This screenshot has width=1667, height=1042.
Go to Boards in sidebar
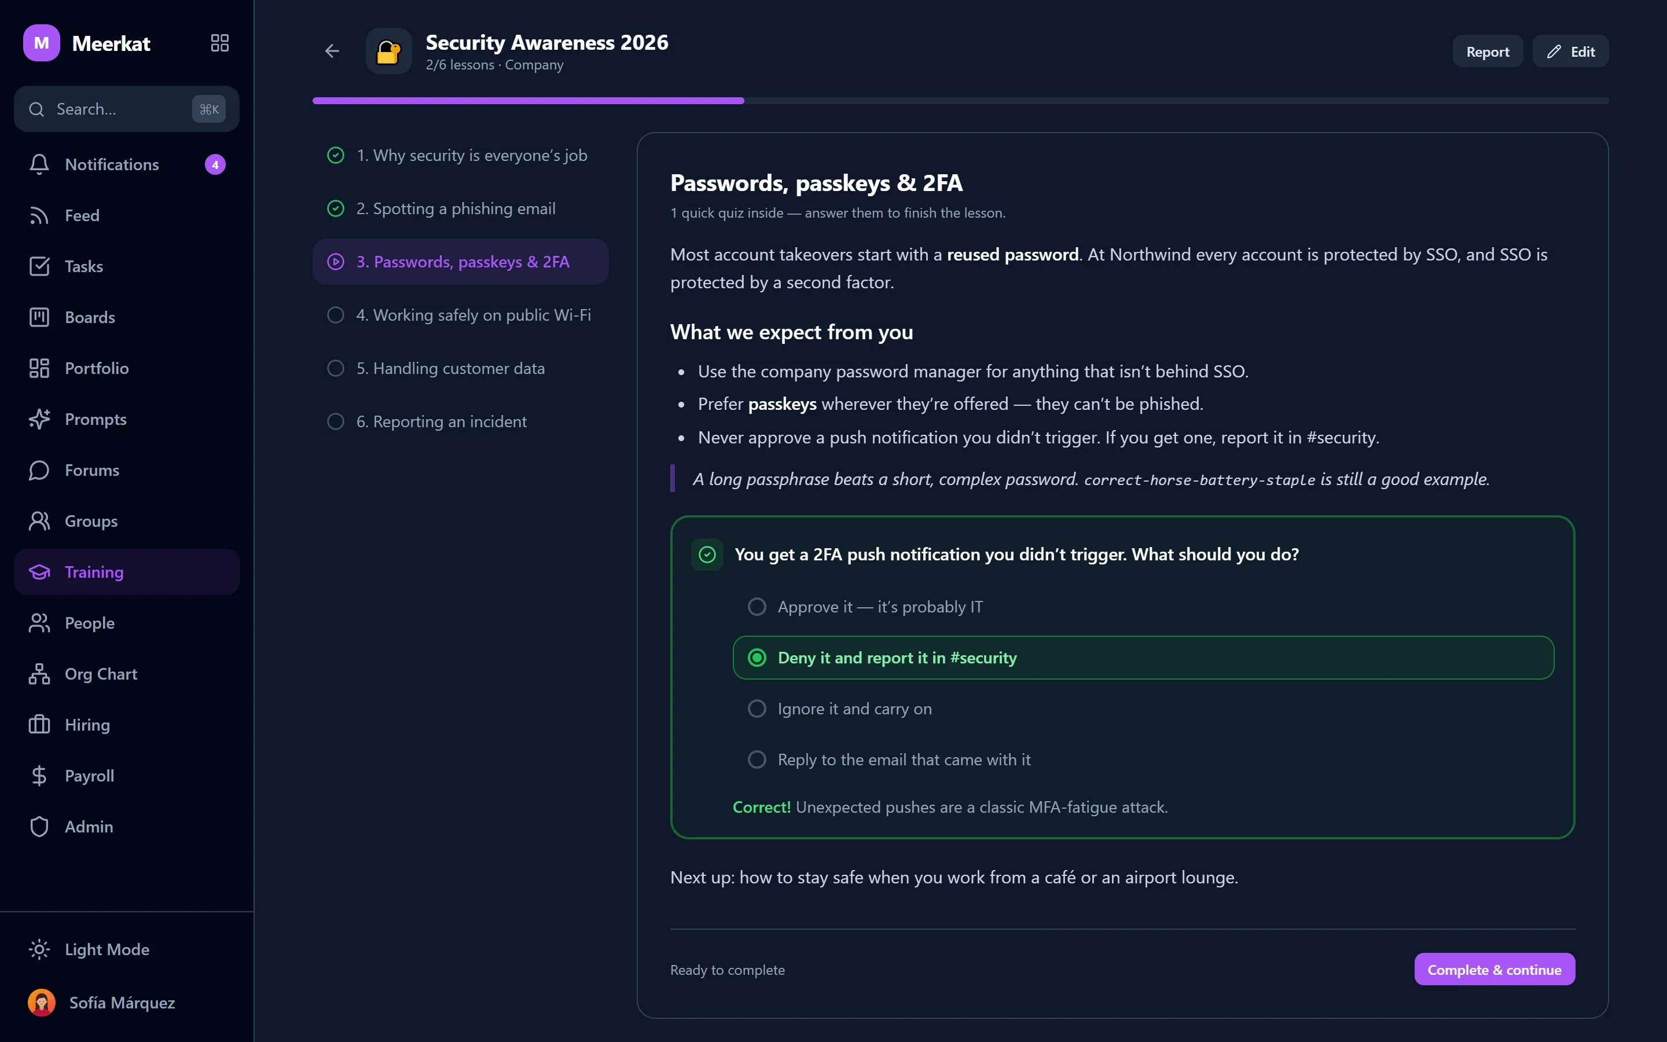pyautogui.click(x=127, y=317)
